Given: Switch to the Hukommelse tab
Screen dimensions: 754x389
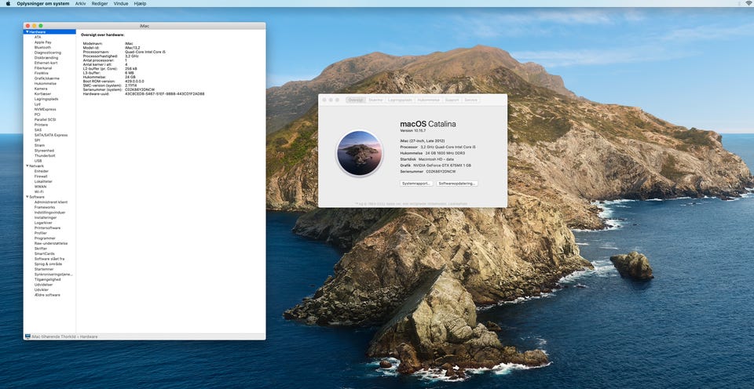Looking at the screenshot, I should (428, 100).
